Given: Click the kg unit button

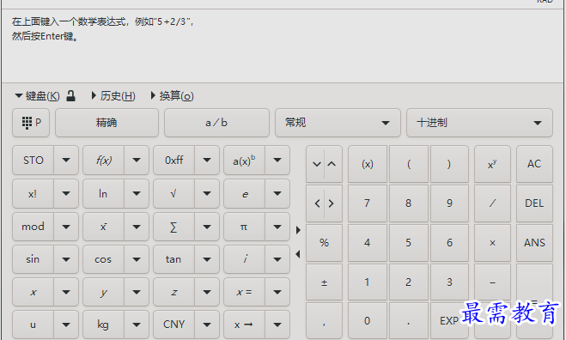Looking at the screenshot, I should (x=104, y=325).
